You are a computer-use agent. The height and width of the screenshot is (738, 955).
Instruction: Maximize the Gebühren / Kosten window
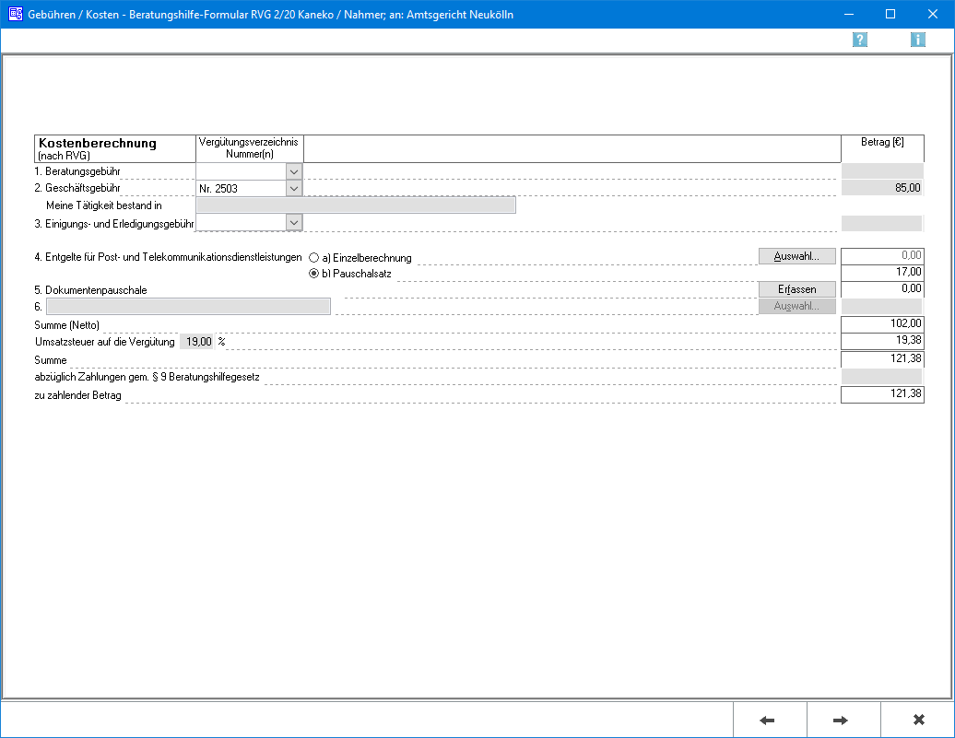tap(890, 15)
